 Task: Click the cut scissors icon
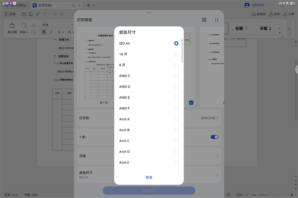pos(33,25)
